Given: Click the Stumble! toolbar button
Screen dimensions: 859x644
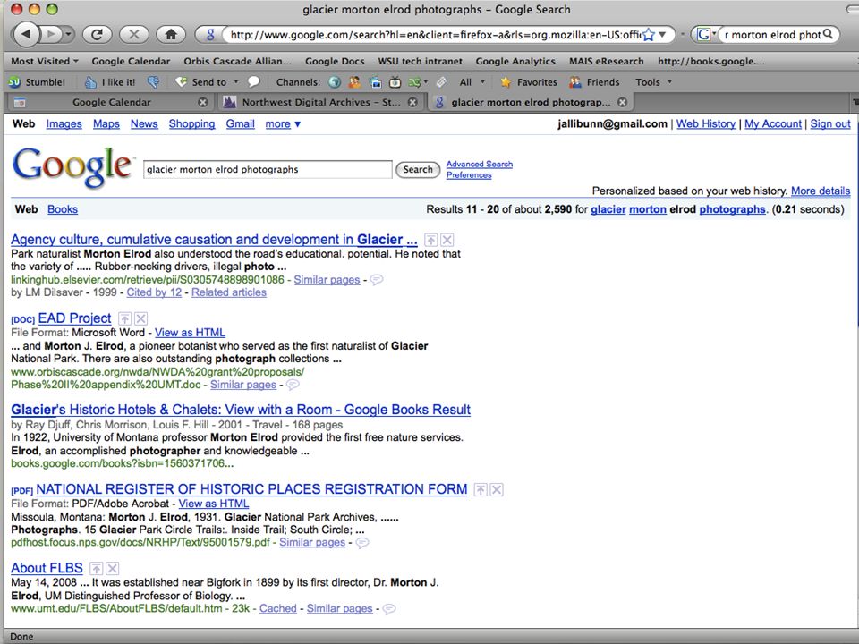Looking at the screenshot, I should tap(38, 82).
